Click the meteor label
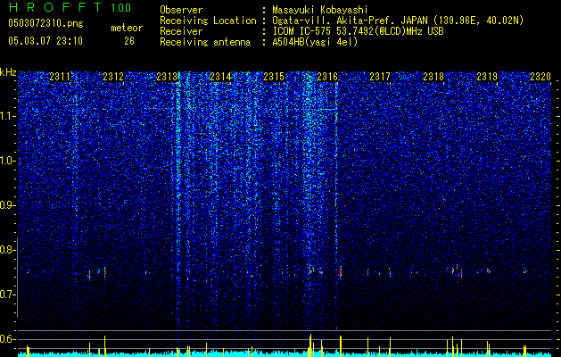 [x=127, y=28]
